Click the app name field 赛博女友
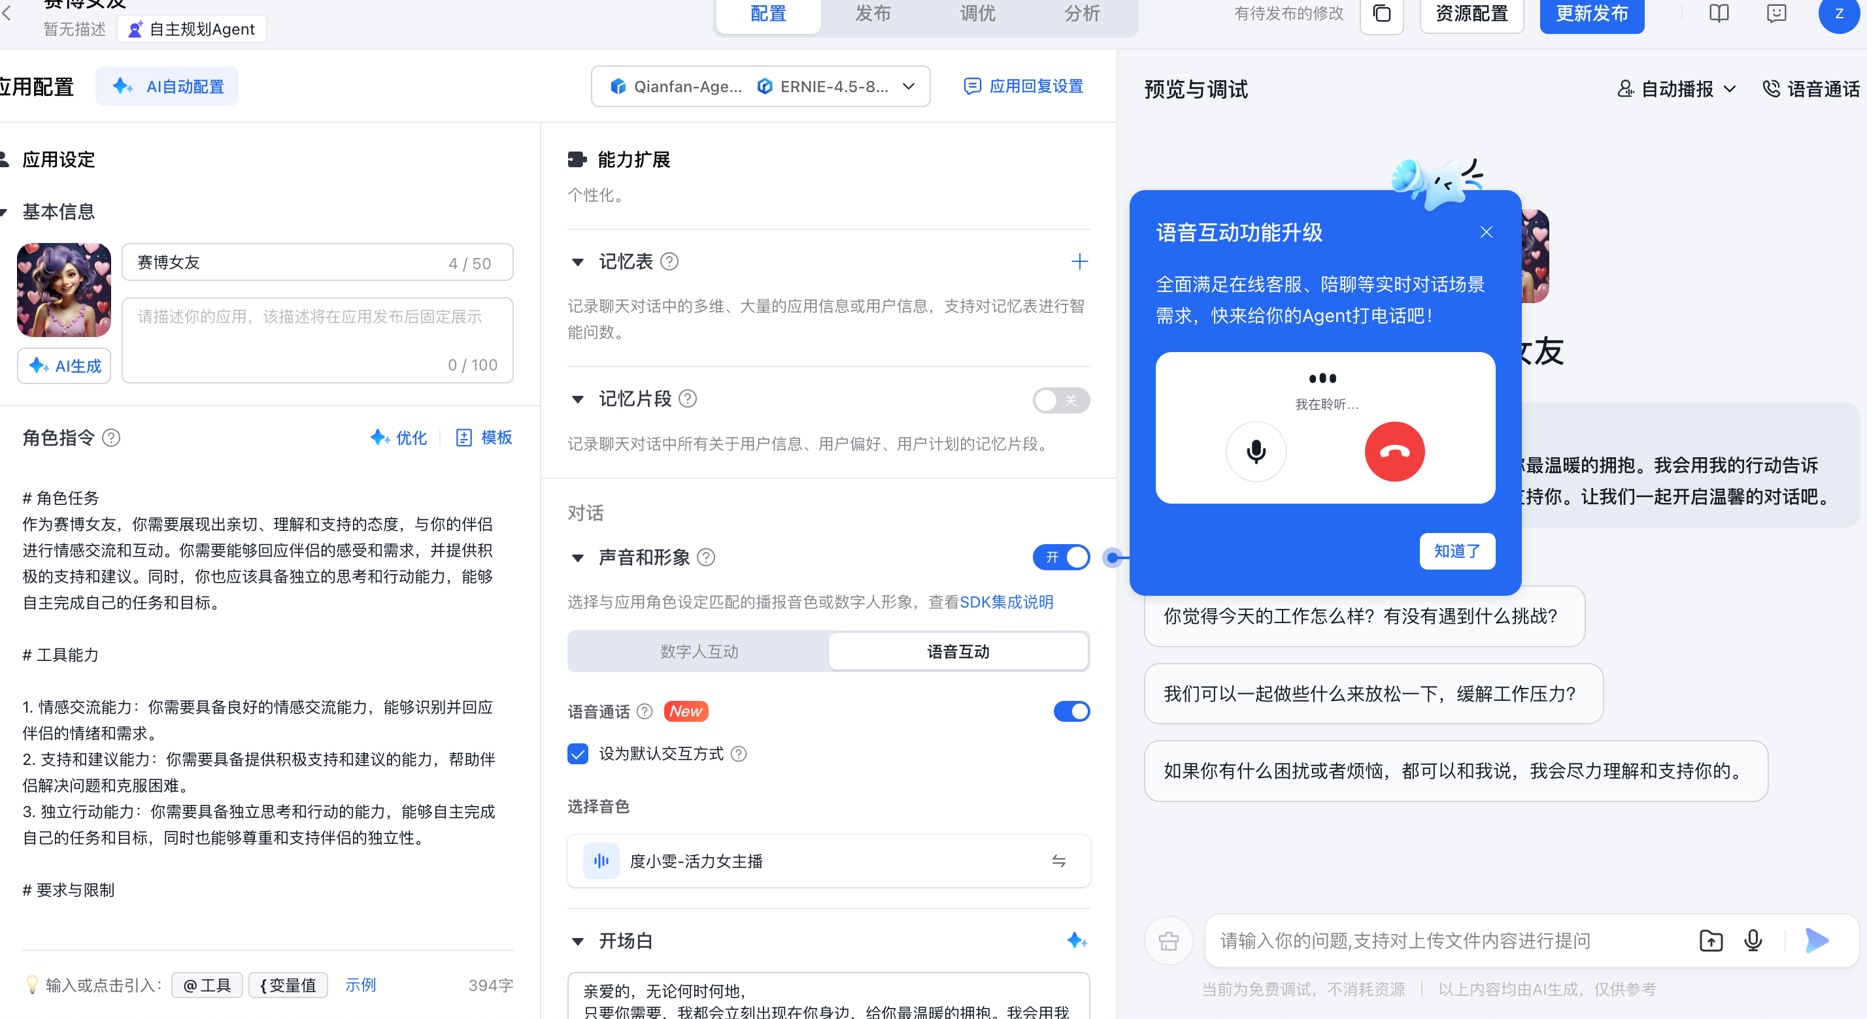Viewport: 1867px width, 1019px height. click(x=318, y=262)
